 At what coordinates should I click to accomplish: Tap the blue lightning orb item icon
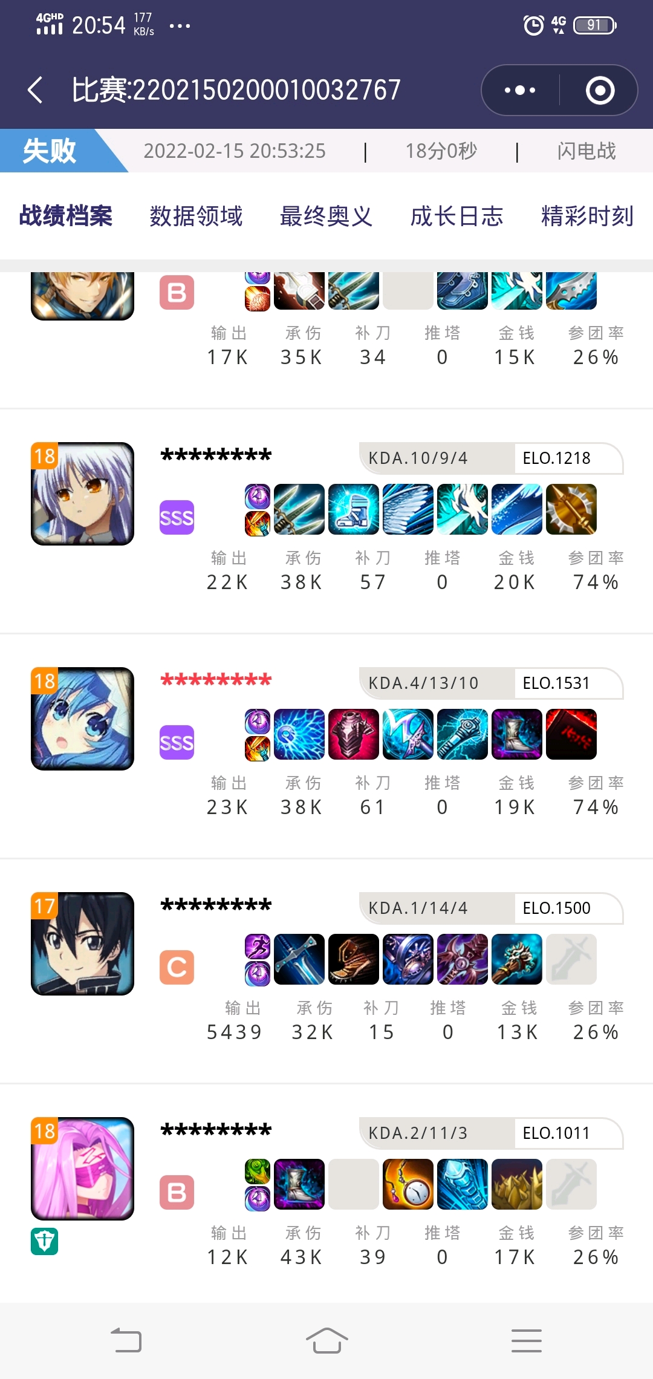click(x=299, y=734)
